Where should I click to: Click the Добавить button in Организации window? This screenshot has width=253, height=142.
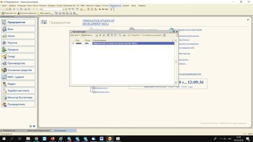tap(87, 35)
